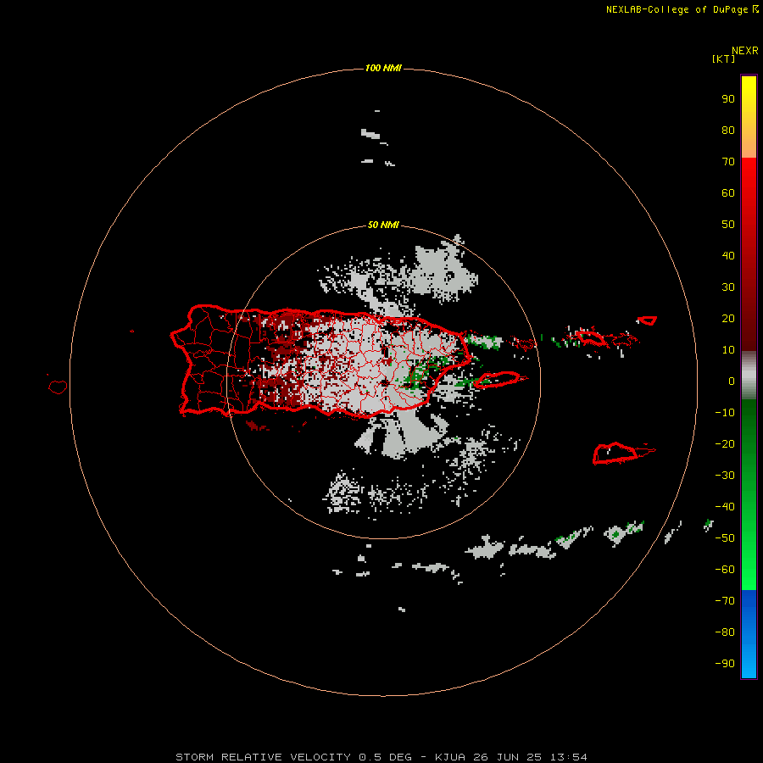This screenshot has width=763, height=763.
Task: Click the Vieques island outline east of Puerto Rico
Action: click(x=498, y=380)
